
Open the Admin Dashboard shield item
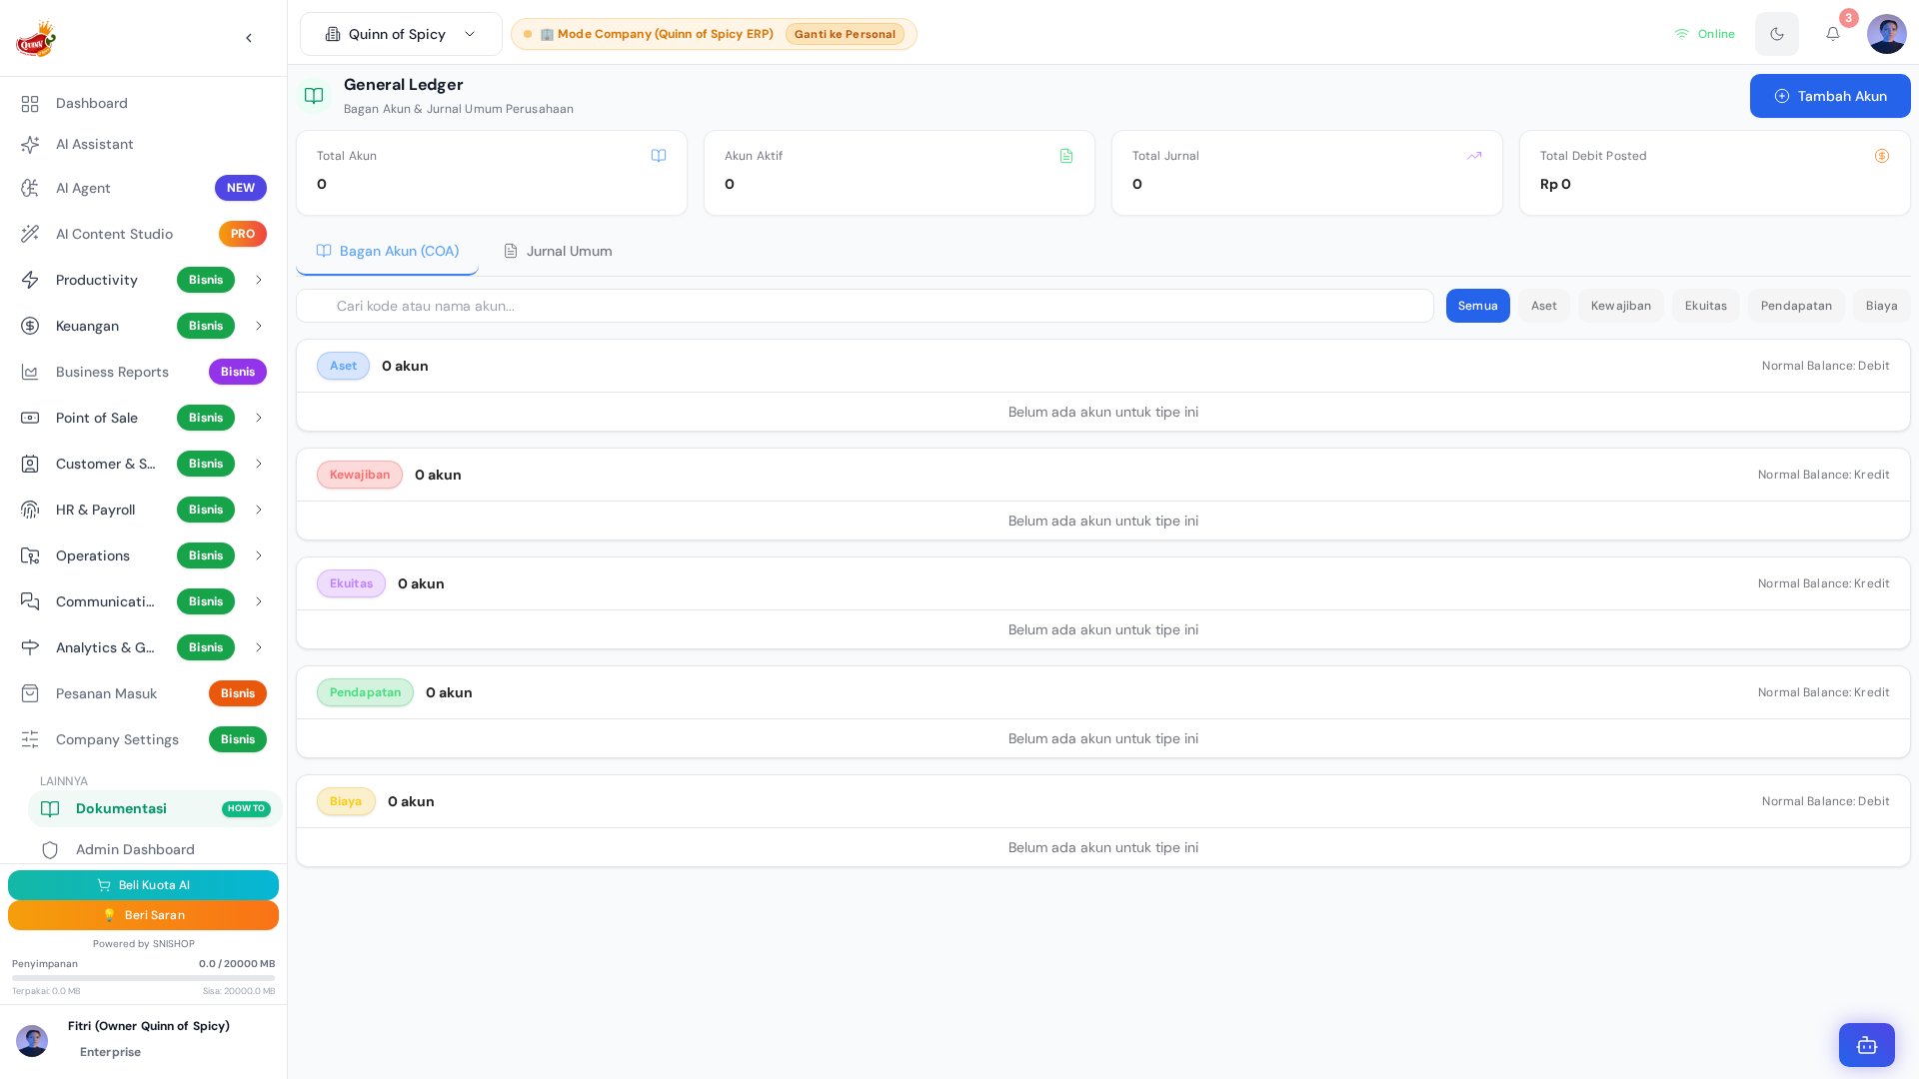click(155, 850)
